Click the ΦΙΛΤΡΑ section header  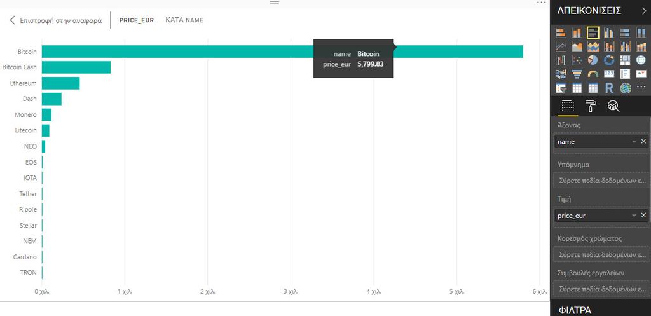click(x=575, y=310)
